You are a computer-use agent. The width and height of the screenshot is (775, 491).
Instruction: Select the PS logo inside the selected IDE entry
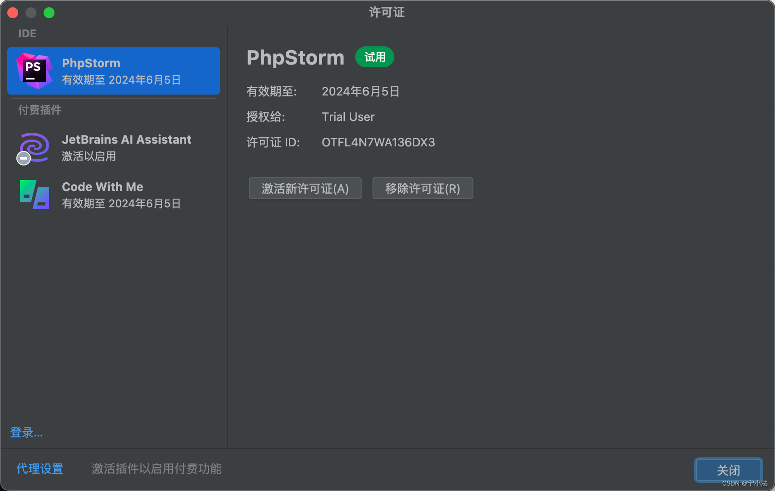coord(33,71)
